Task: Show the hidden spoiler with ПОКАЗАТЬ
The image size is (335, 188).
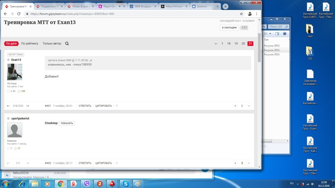Action: tap(67, 123)
